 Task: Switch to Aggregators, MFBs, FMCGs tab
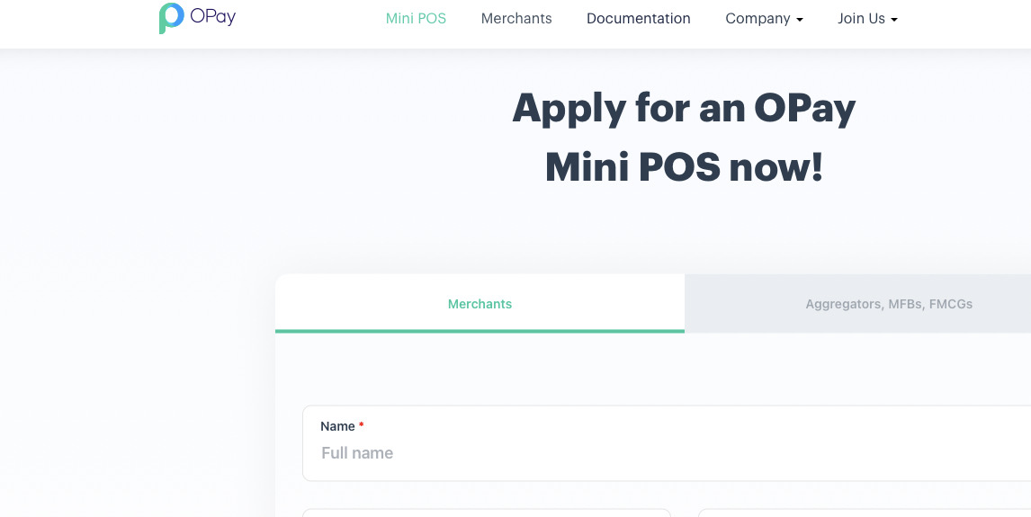858,304
